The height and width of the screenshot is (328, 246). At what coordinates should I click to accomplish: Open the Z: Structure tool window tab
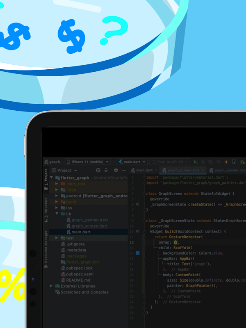tap(46, 210)
